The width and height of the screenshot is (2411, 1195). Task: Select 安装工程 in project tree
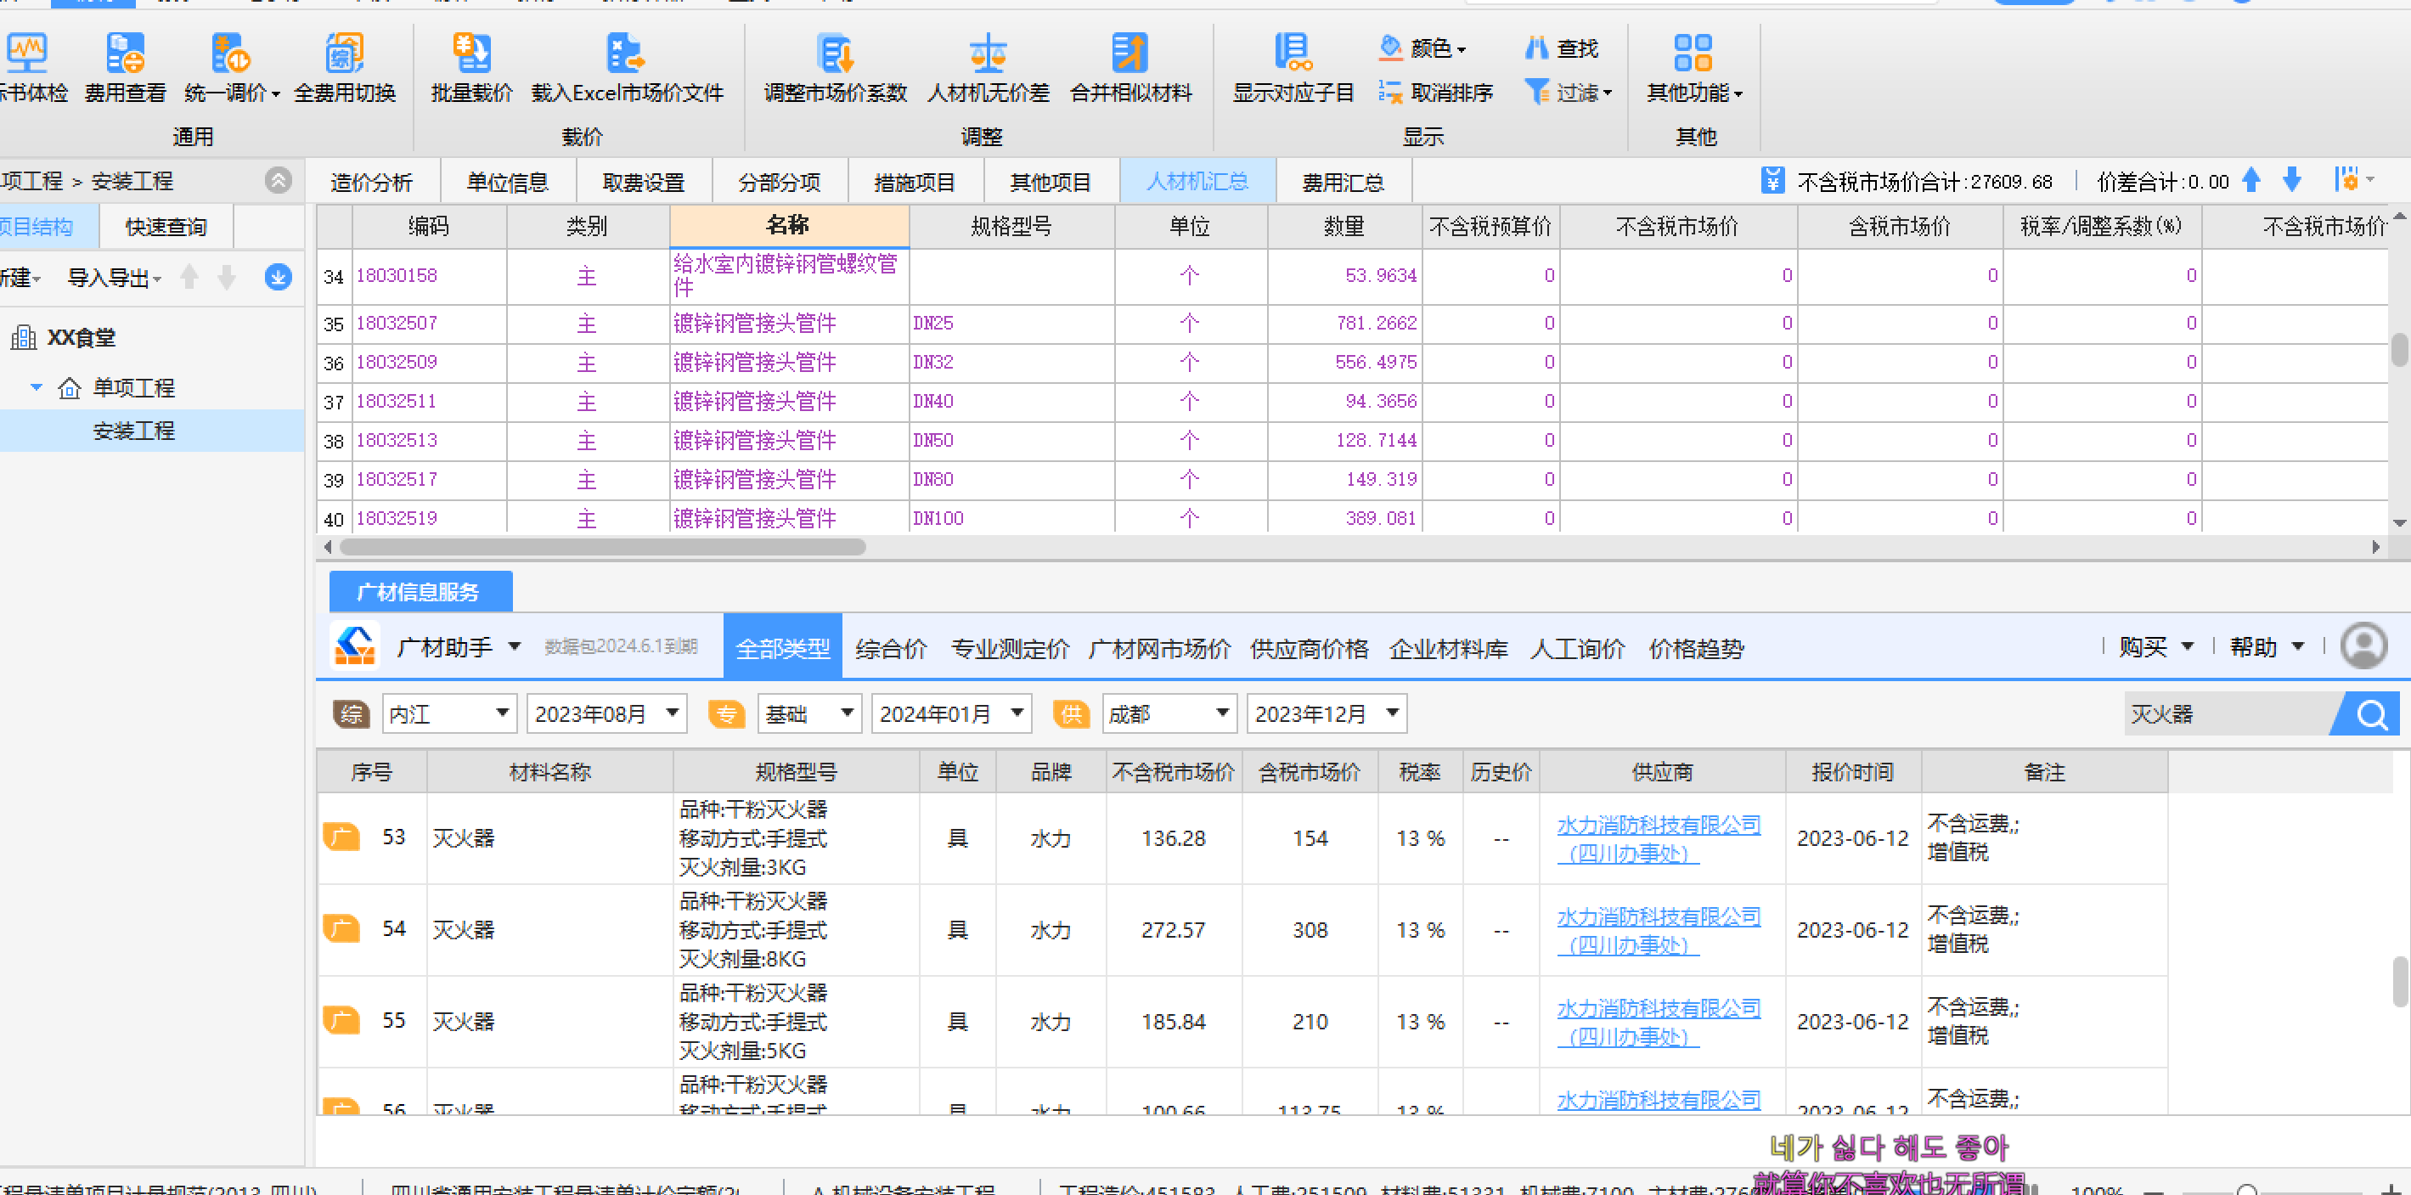click(134, 431)
